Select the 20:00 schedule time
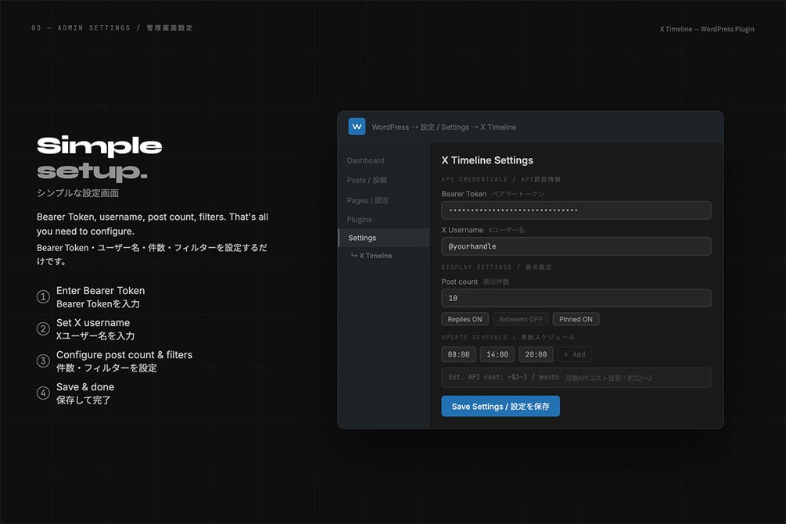The width and height of the screenshot is (786, 524). pyautogui.click(x=536, y=354)
